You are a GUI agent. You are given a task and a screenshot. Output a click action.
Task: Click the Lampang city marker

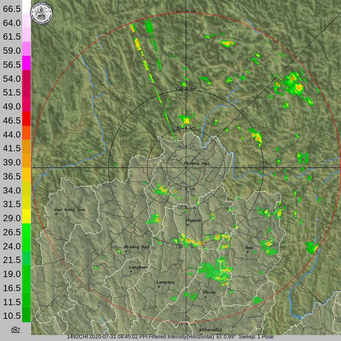[159, 286]
